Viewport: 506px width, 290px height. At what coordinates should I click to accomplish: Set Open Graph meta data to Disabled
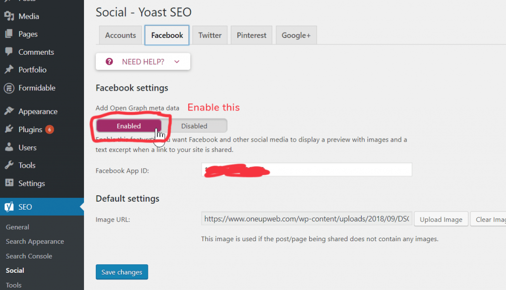pyautogui.click(x=194, y=126)
